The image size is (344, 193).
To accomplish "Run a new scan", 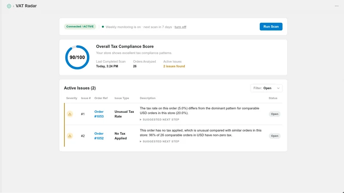I will [x=271, y=27].
